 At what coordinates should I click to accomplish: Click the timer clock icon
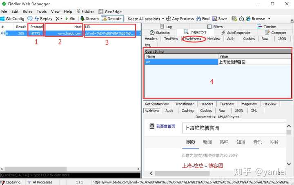(x=241, y=19)
